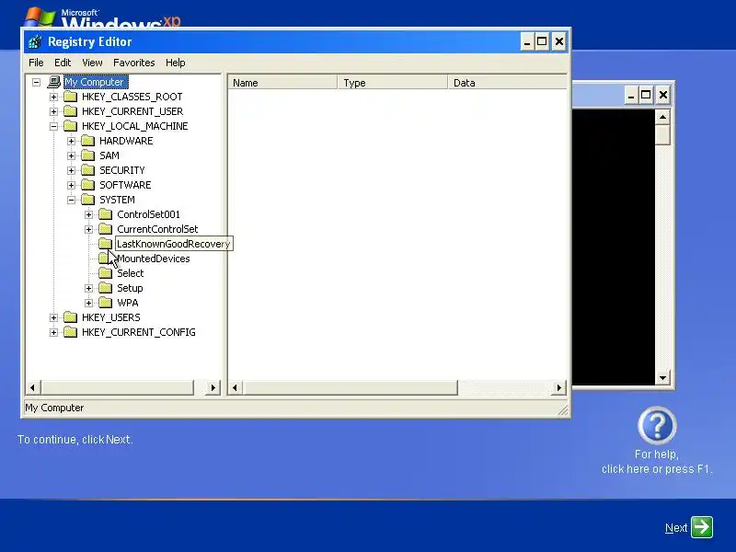Click the HKEY_CURRENT_USER folder icon
The height and width of the screenshot is (552, 736).
coord(71,111)
